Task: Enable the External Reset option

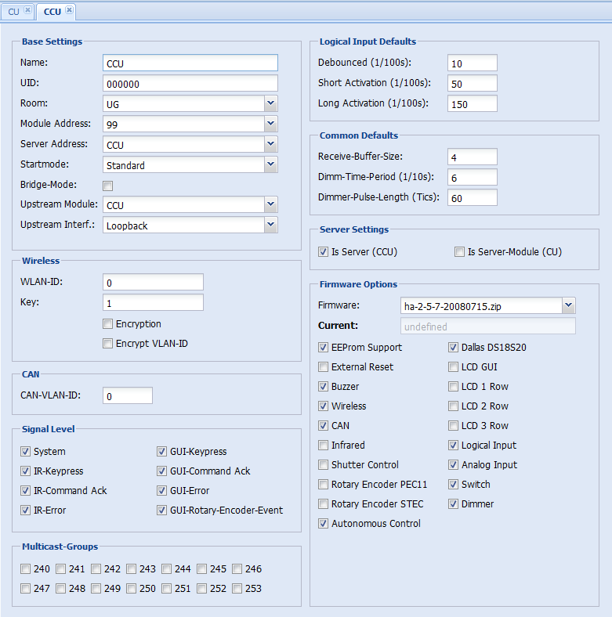Action: pyautogui.click(x=324, y=367)
